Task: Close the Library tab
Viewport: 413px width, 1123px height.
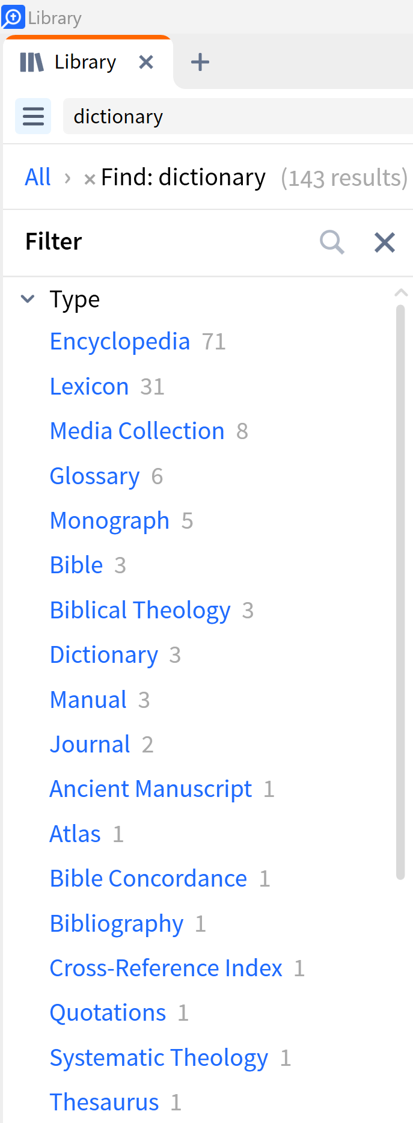Action: pyautogui.click(x=146, y=61)
